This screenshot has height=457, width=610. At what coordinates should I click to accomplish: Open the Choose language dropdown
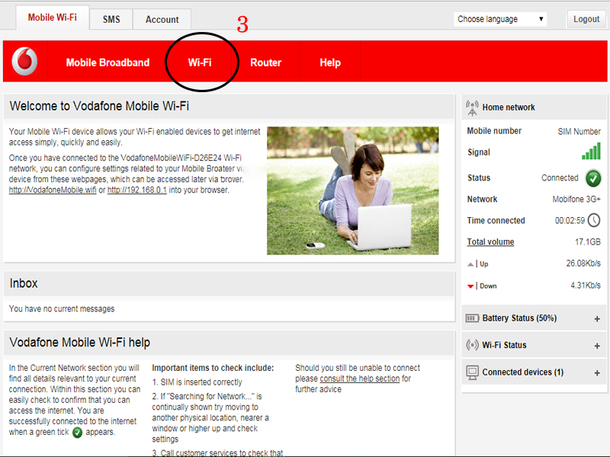click(x=500, y=19)
